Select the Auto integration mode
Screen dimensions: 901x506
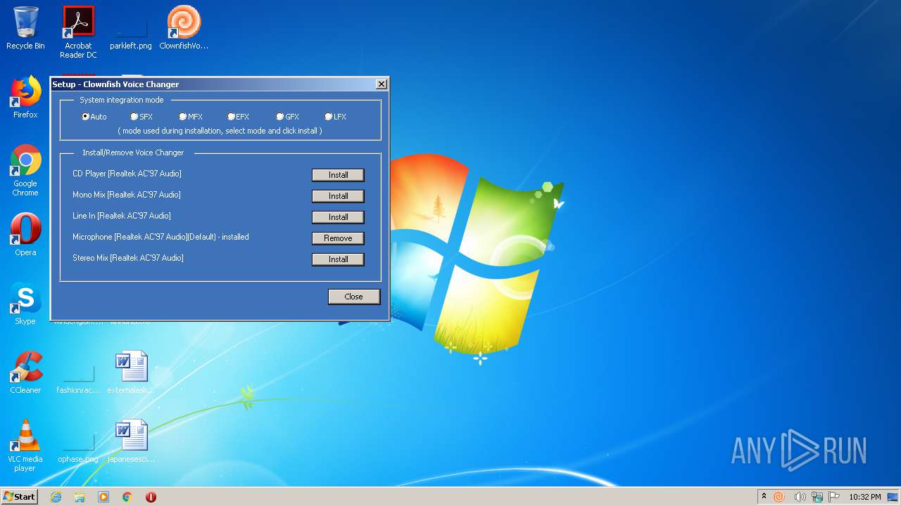pos(94,117)
